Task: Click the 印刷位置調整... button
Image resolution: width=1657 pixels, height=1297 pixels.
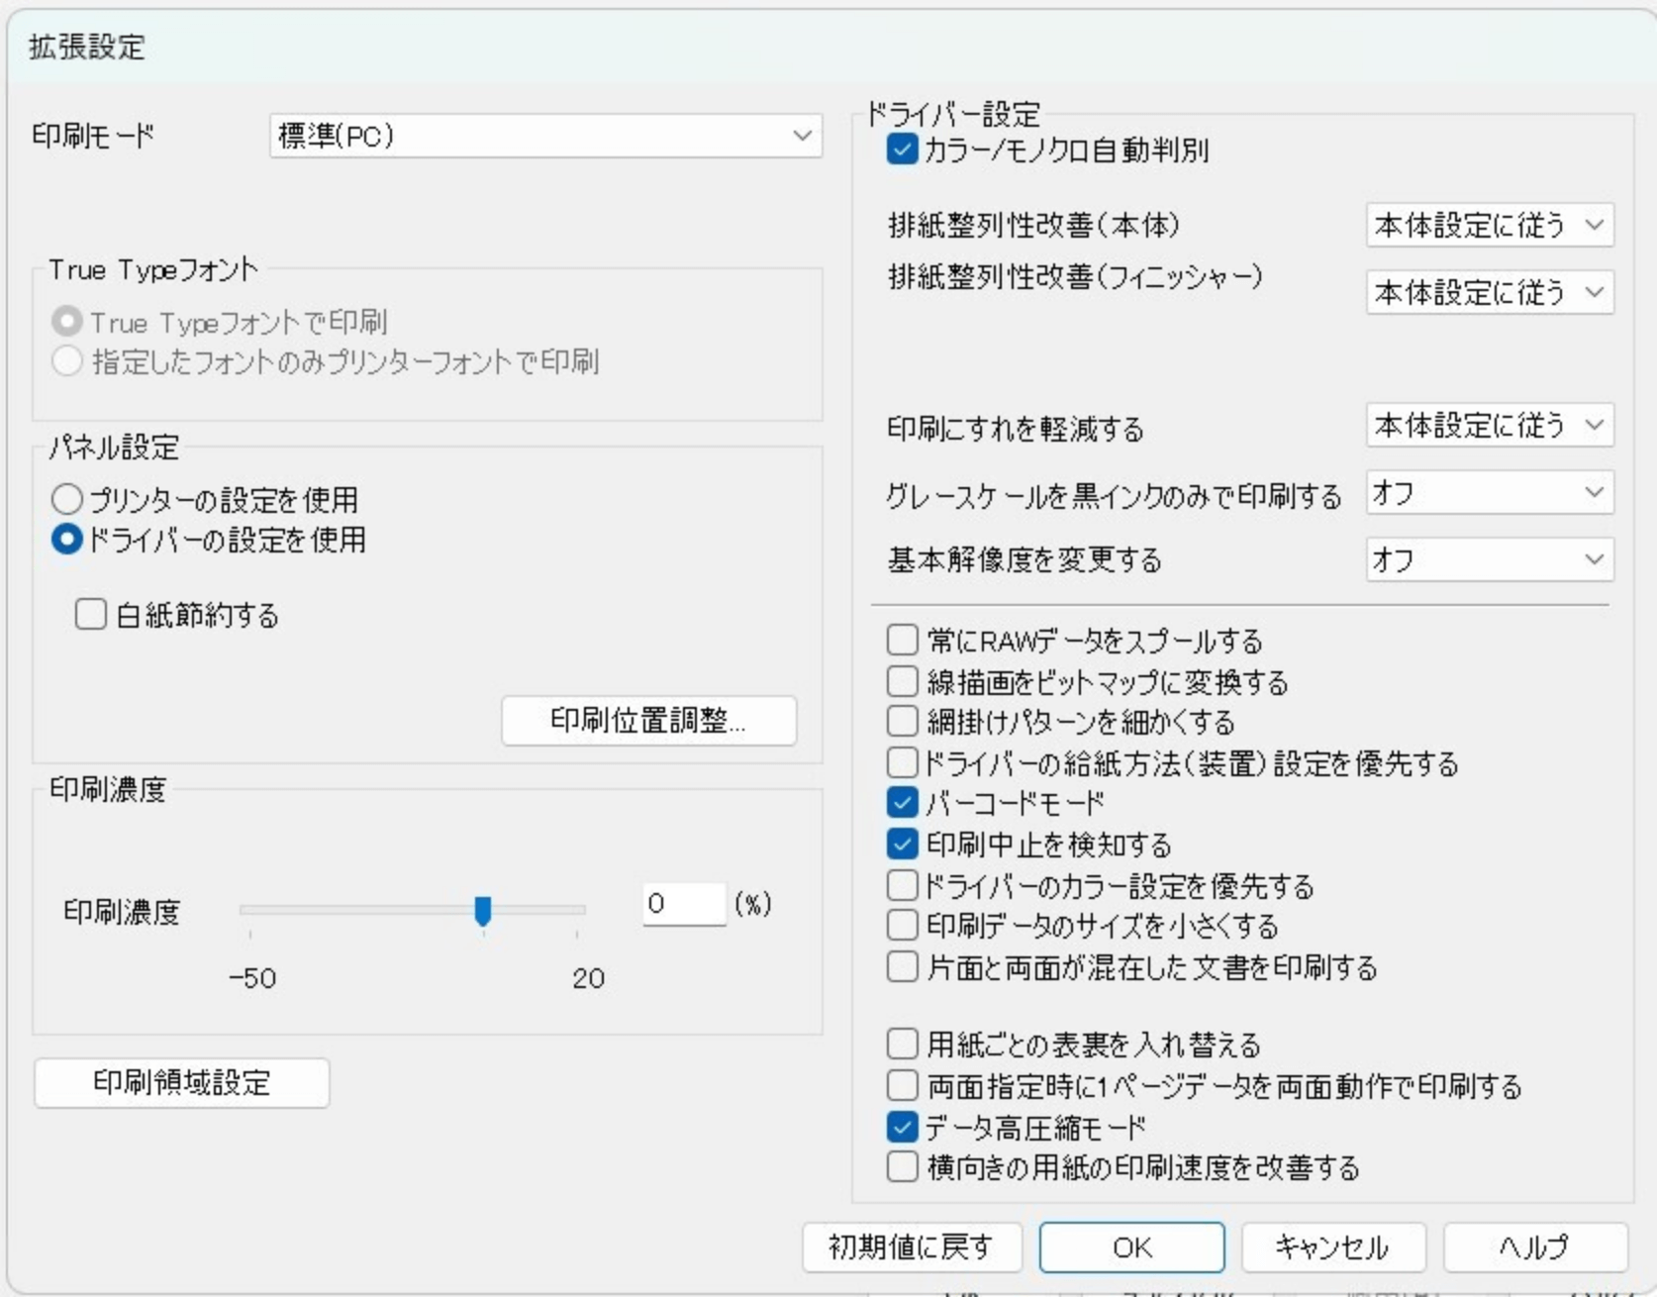Action: tap(648, 720)
